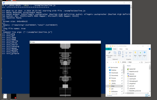Switch to the Home ribbon tab
This screenshot has width=157, height=100.
click(x=115, y=49)
